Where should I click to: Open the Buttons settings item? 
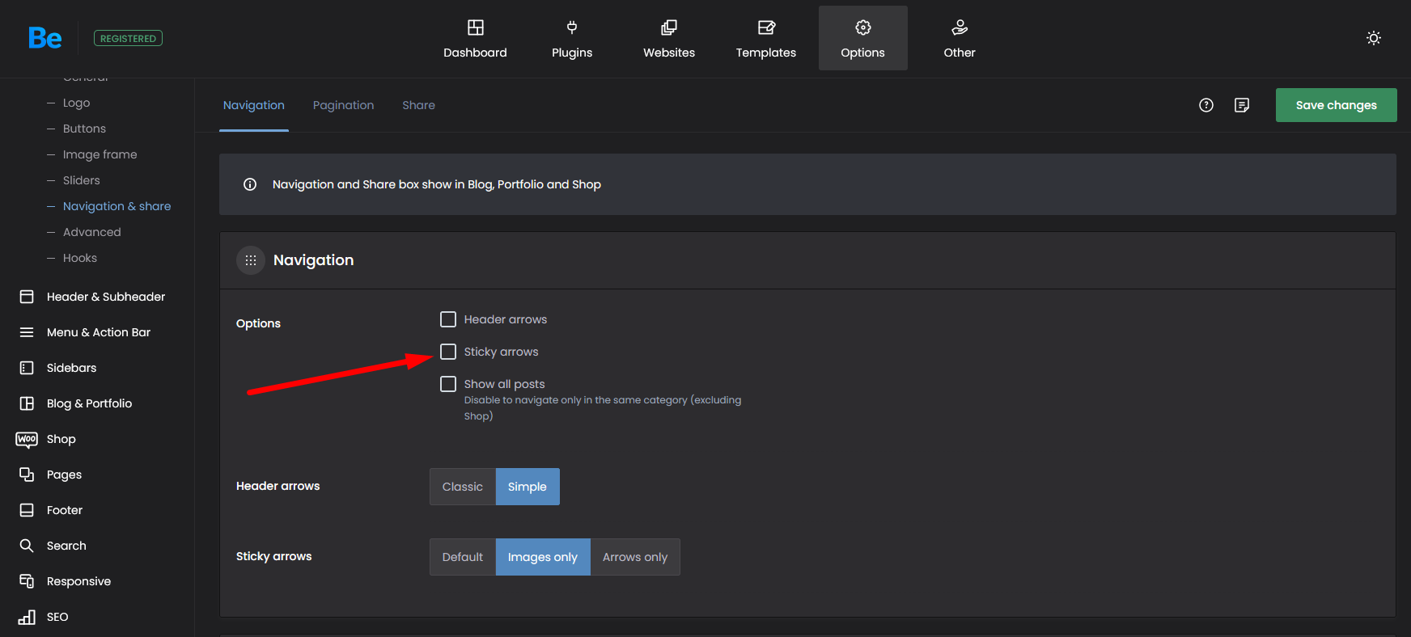pyautogui.click(x=84, y=129)
